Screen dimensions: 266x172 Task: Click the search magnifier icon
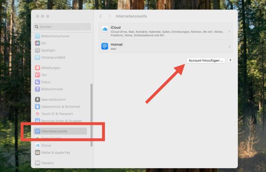36,27
